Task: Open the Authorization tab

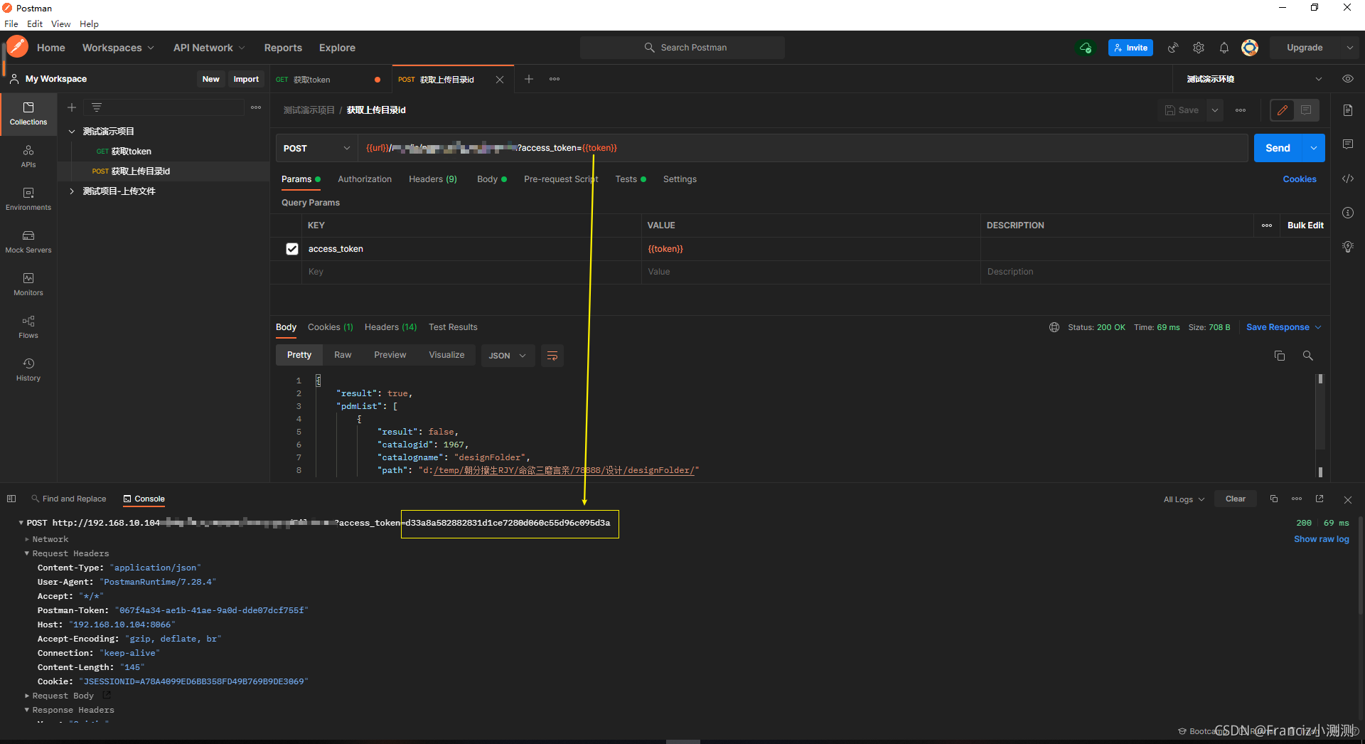Action: (x=365, y=179)
